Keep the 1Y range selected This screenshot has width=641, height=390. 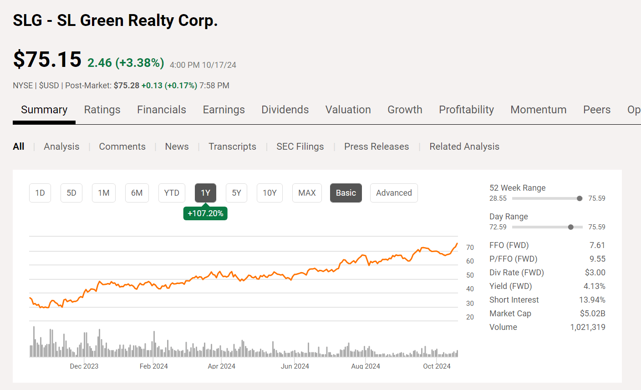205,192
